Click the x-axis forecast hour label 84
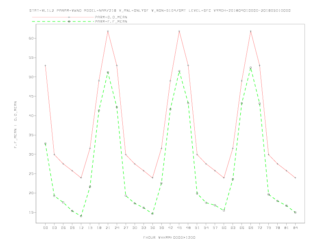This screenshot has width=322, height=248. 296,228
